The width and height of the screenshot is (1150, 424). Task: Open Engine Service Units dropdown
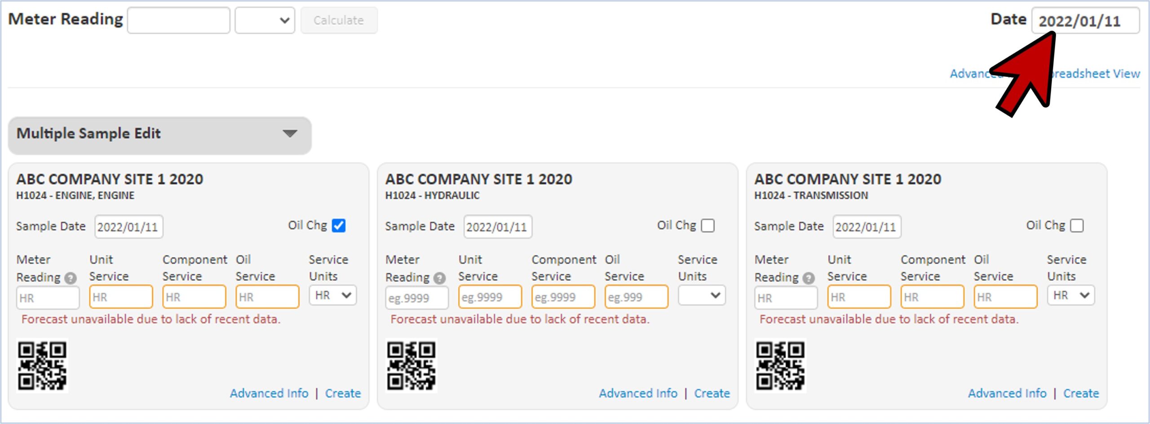pyautogui.click(x=332, y=296)
